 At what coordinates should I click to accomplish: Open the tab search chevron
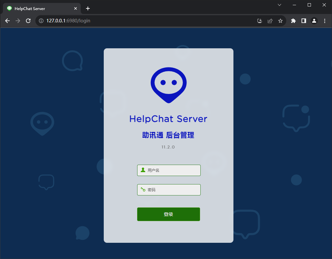(x=279, y=5)
